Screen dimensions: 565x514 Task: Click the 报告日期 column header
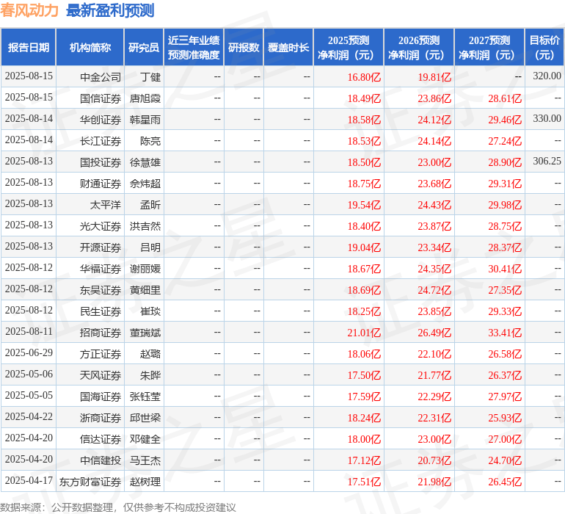pyautogui.click(x=29, y=48)
